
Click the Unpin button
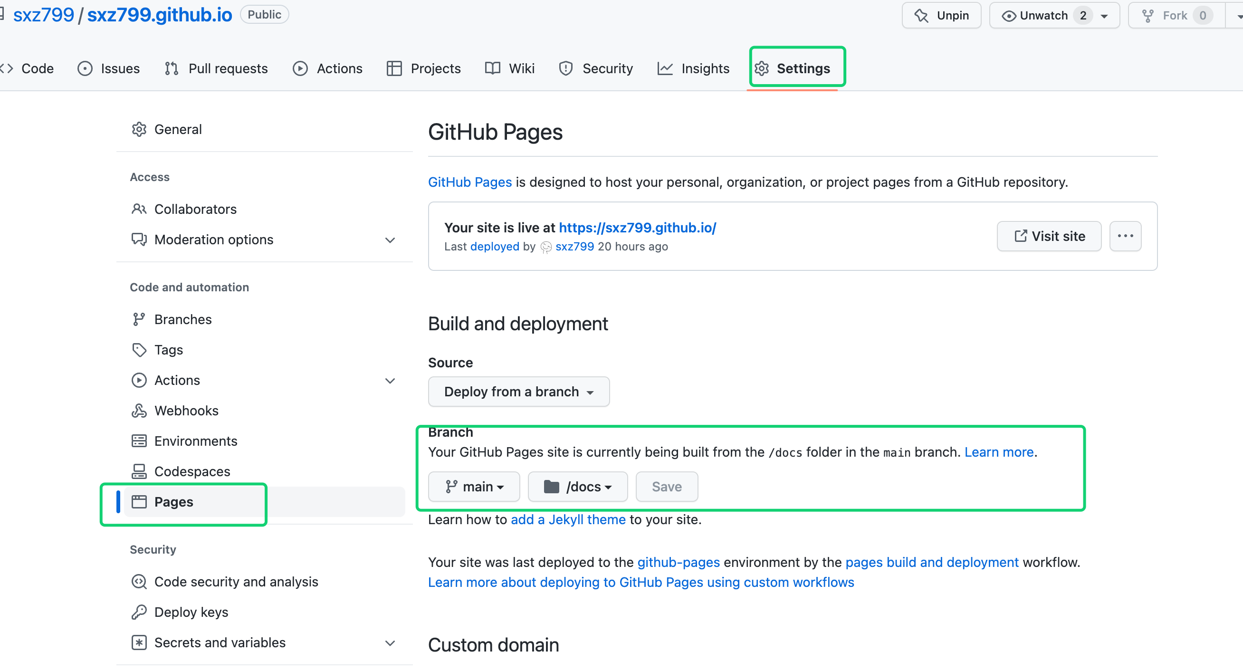pos(941,16)
